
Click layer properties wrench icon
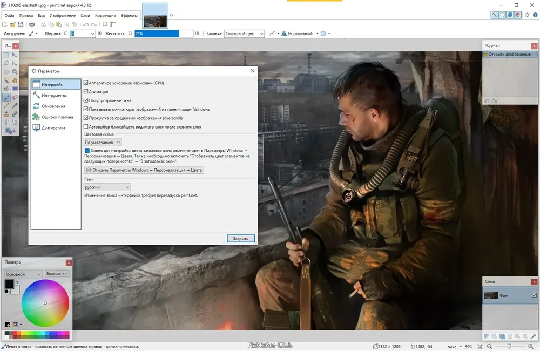tap(534, 336)
